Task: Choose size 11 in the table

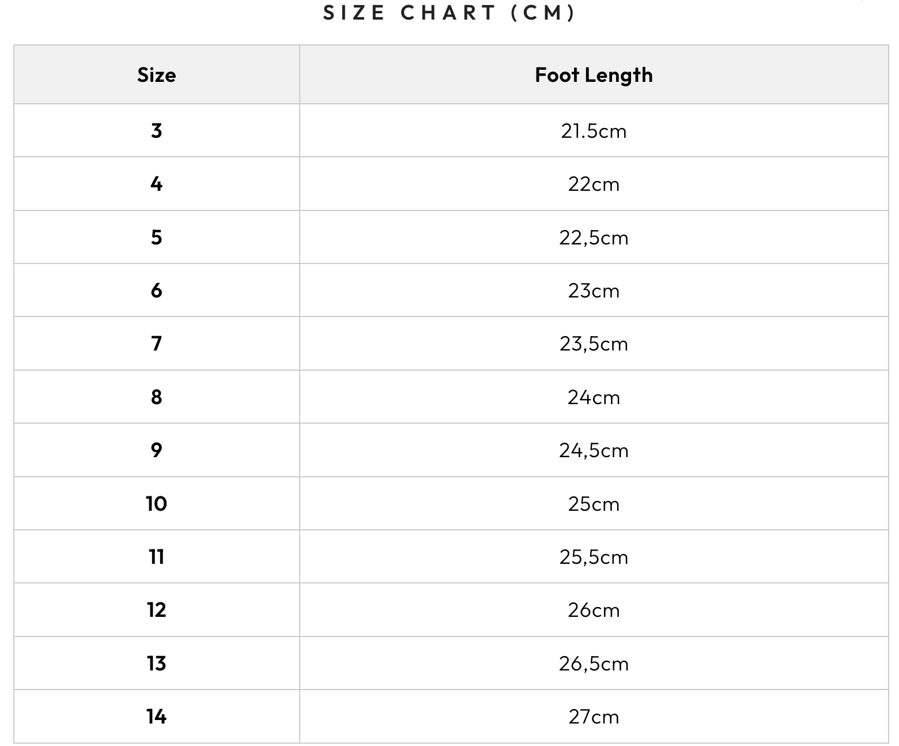Action: [156, 557]
